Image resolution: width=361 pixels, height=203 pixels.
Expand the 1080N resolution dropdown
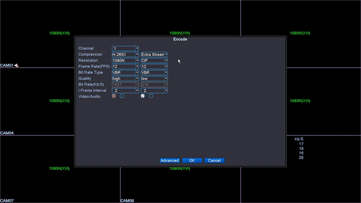click(x=125, y=61)
